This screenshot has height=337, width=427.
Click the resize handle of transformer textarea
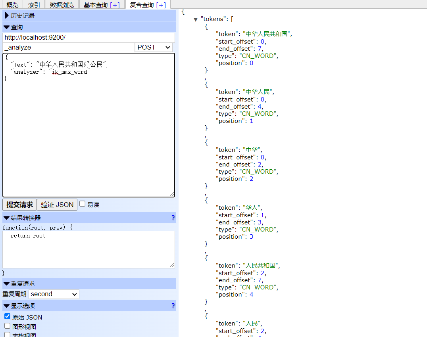[172, 265]
